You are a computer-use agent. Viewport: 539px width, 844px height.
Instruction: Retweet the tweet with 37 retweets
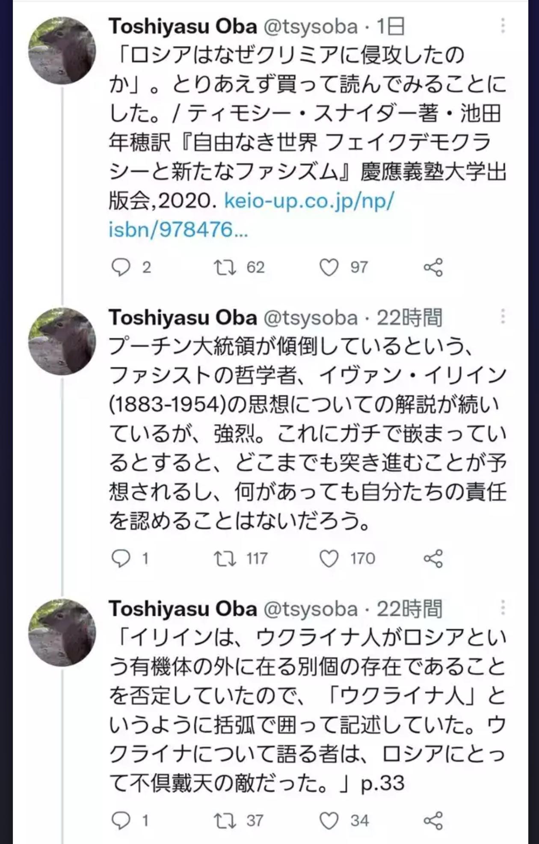click(225, 820)
